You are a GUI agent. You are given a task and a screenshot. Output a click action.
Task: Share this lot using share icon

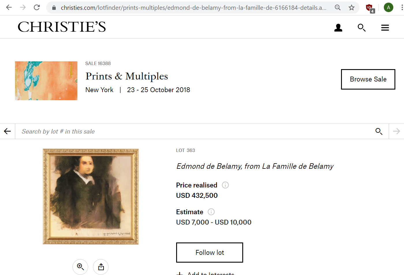coord(101,267)
